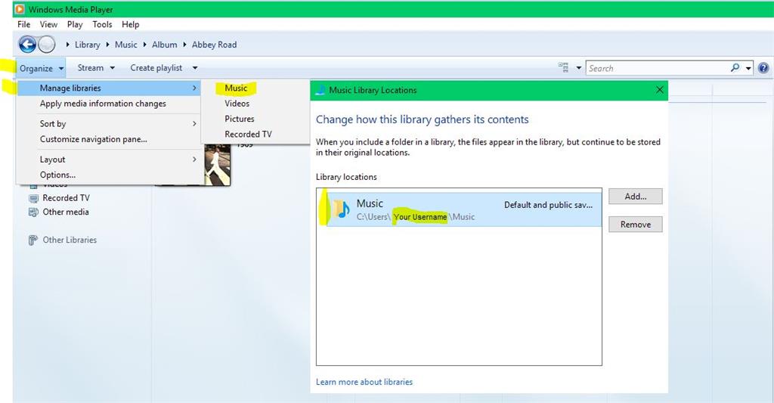Choose Music in Manage libraries submenu
The image size is (774, 403).
236,88
